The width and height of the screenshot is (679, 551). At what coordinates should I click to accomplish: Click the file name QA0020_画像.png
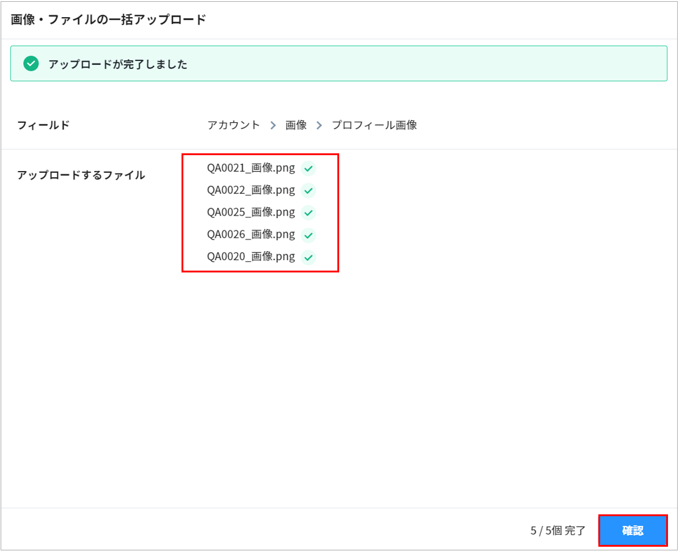coord(251,257)
